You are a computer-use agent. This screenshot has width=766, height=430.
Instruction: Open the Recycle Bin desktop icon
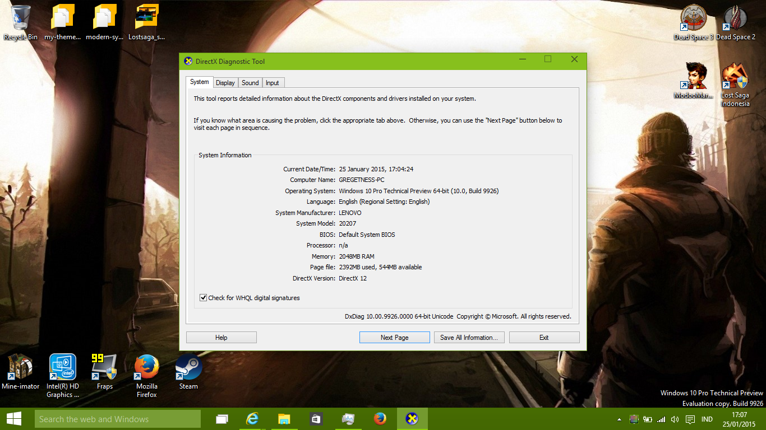click(21, 22)
